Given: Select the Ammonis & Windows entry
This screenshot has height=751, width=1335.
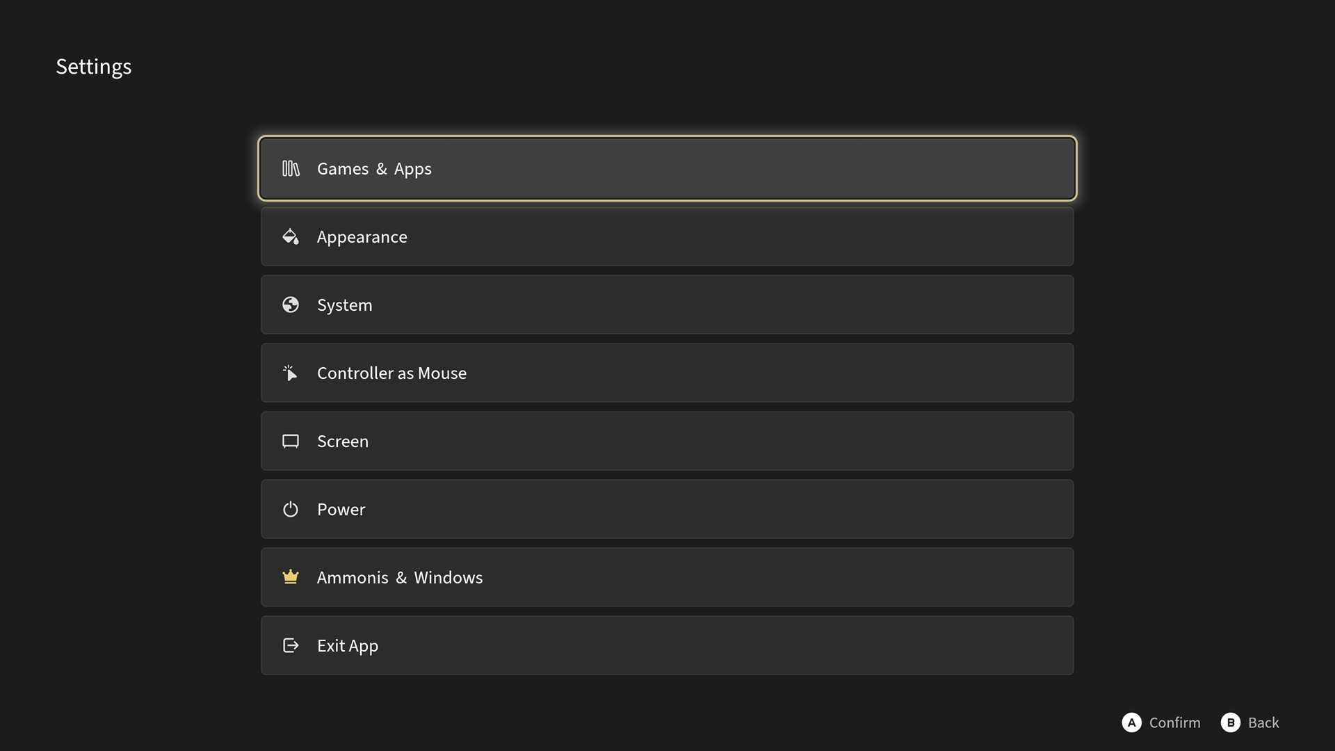Looking at the screenshot, I should 667,577.
